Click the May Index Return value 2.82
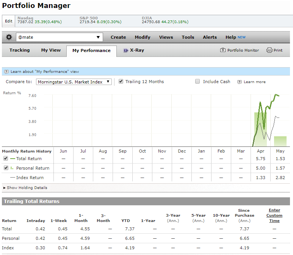Viewport: 293px width, 255px height. click(280, 178)
